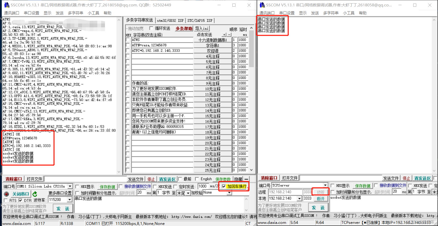Open 多字符串 menu in left window
Image resolution: width=438 pixels, height=226 pixels.
[75, 13]
